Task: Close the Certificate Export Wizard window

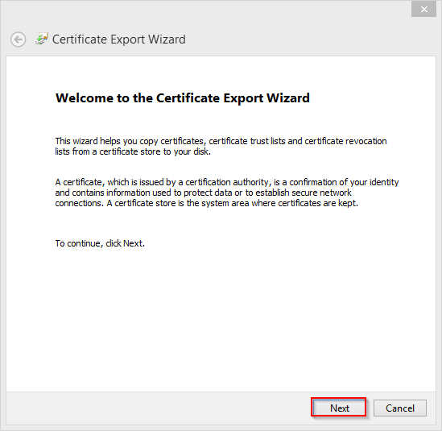Action: tap(423, 10)
